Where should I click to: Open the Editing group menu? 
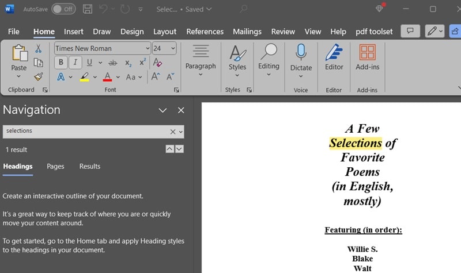click(x=269, y=60)
